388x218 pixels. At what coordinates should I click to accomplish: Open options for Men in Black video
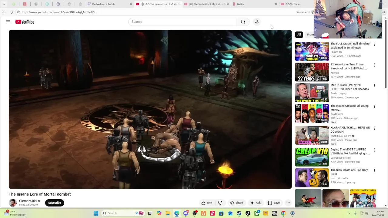pos(375,86)
